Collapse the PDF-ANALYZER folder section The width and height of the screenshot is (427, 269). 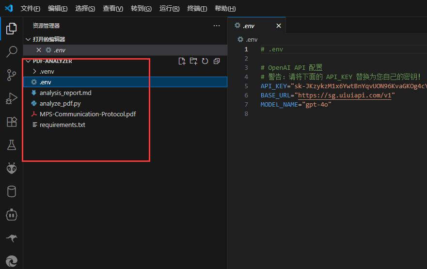28,61
